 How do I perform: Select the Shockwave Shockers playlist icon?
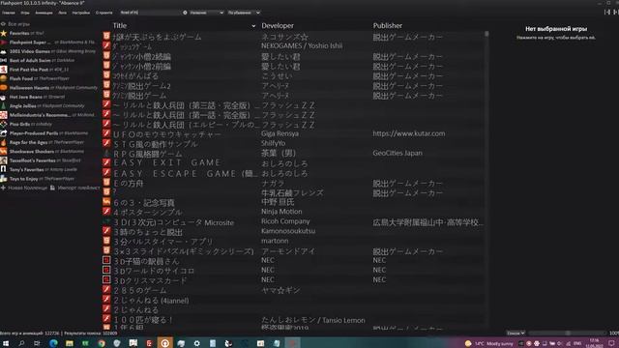pos(4,151)
